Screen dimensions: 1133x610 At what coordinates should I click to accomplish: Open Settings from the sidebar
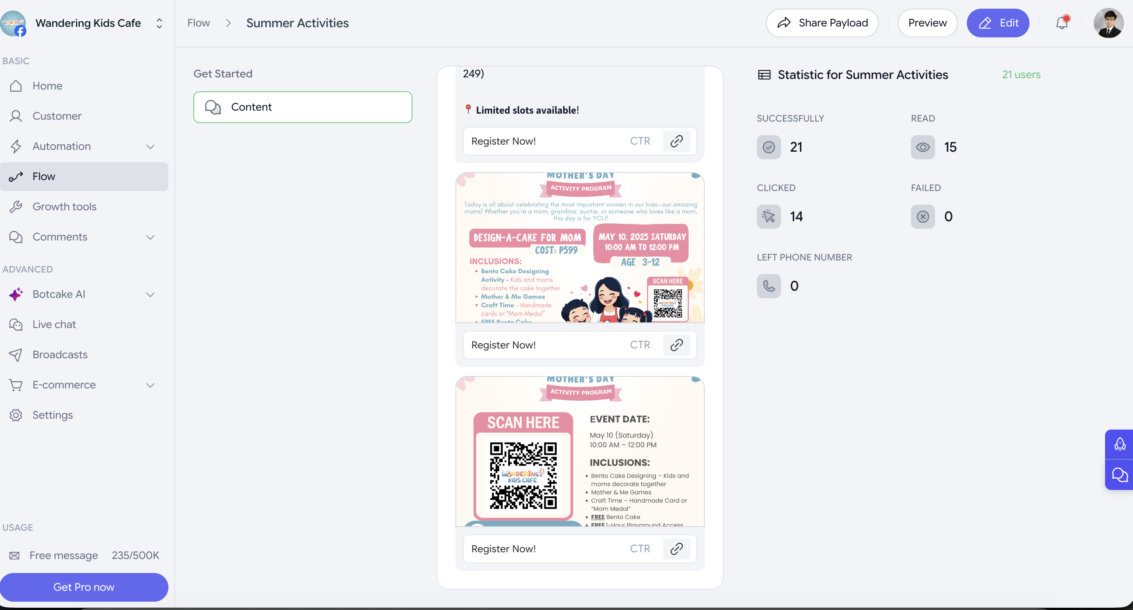coord(52,415)
